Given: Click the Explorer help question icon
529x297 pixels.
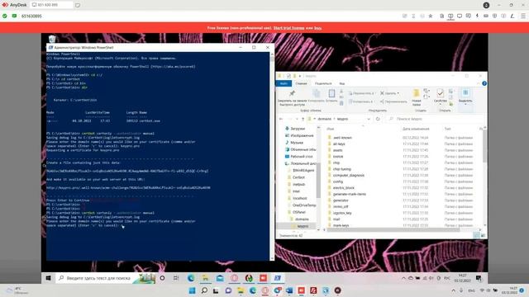Looking at the screenshot, I should coord(484,83).
